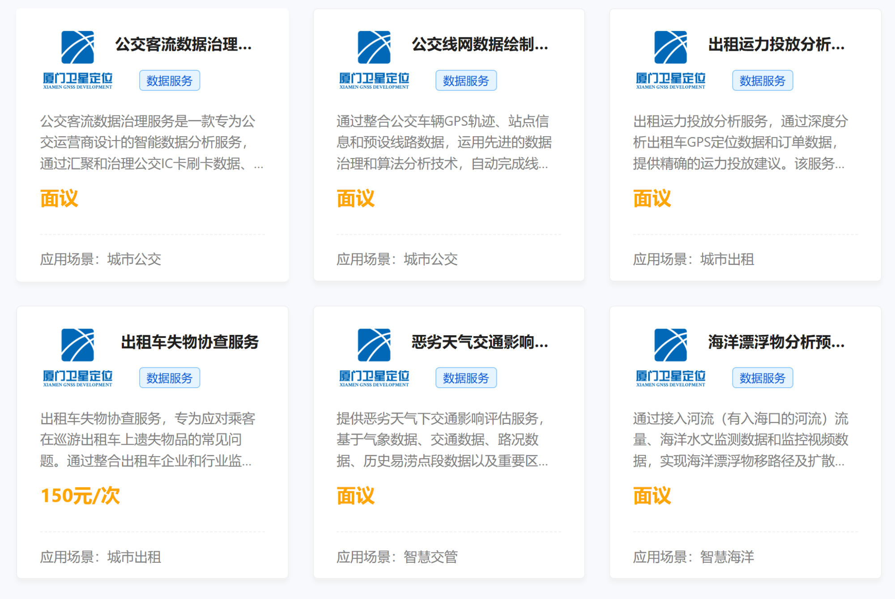Click 数据服务 tag on 恶劣天气 card
This screenshot has width=895, height=599.
pyautogui.click(x=466, y=378)
